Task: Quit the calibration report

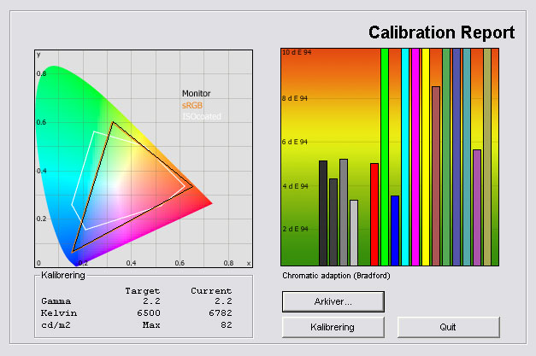Action: tap(448, 327)
